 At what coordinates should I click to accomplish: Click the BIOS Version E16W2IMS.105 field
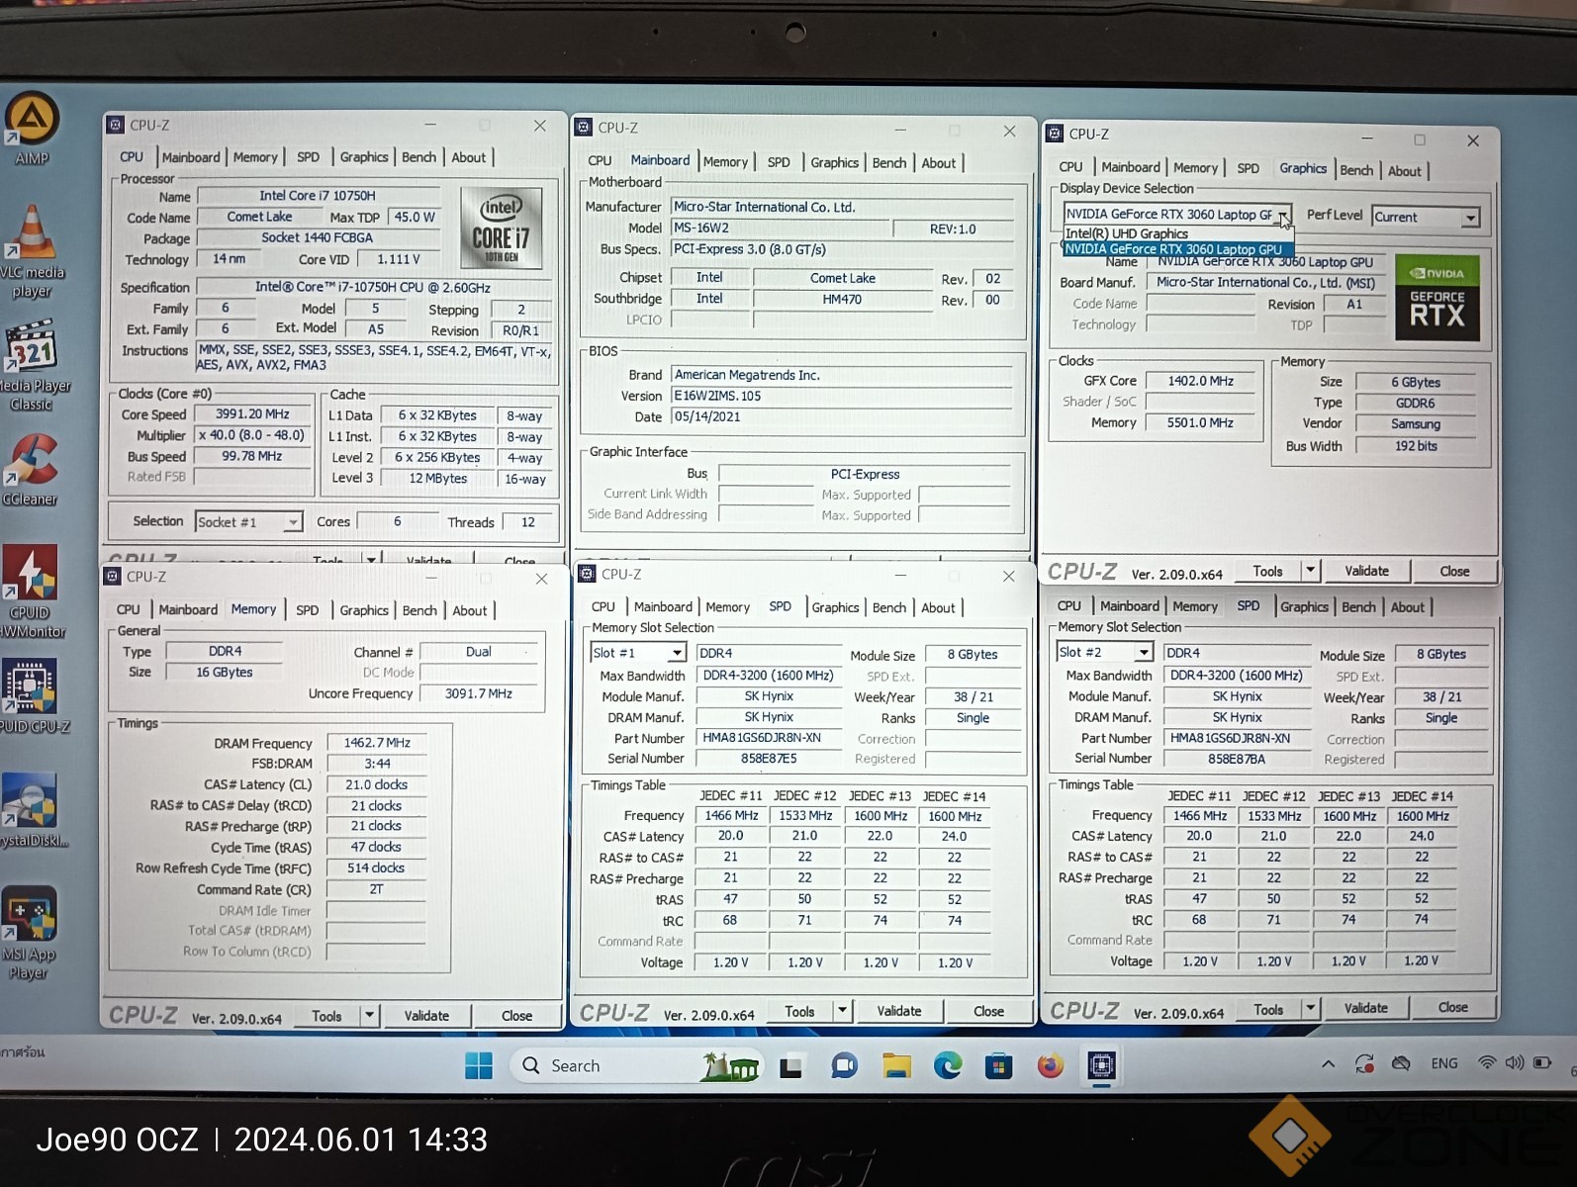click(842, 396)
